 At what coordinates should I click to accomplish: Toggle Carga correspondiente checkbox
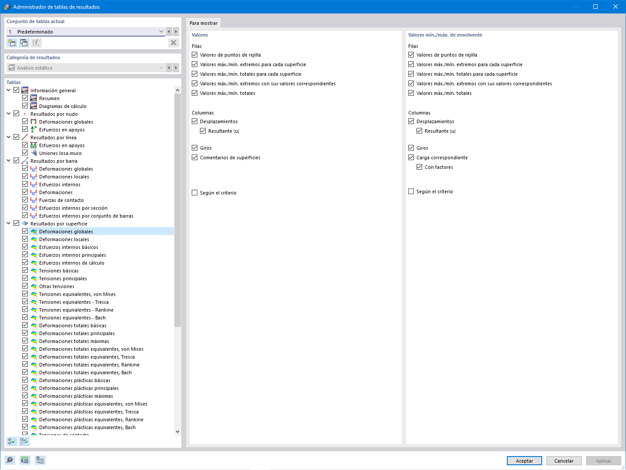tap(411, 158)
